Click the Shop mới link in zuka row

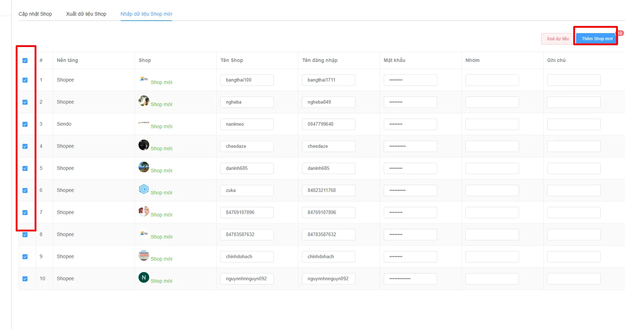click(x=161, y=193)
